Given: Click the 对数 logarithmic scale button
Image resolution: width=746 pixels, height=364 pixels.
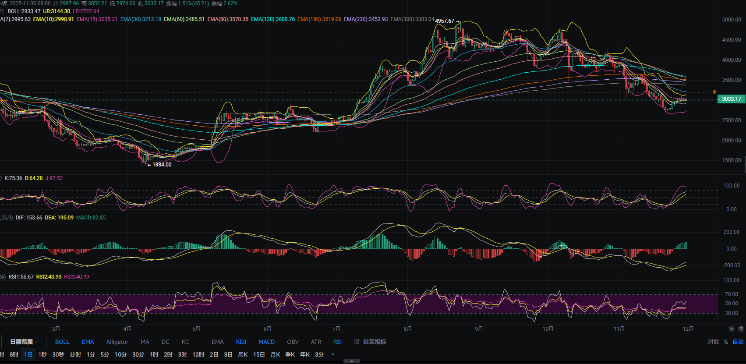Looking at the screenshot, I should [713, 342].
